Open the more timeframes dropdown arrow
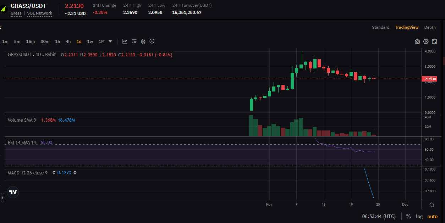The image size is (445, 223). pyautogui.click(x=110, y=41)
